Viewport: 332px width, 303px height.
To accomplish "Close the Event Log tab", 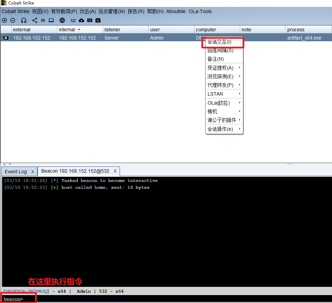I will pyautogui.click(x=33, y=172).
